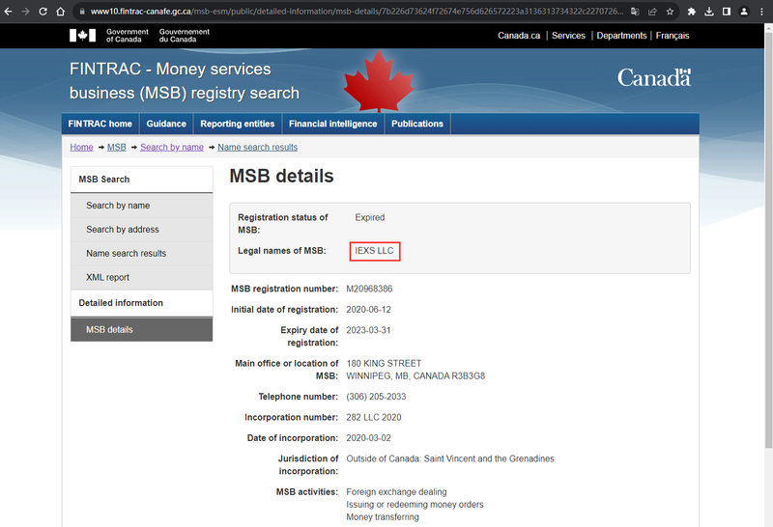The height and width of the screenshot is (527, 773).
Task: Click the WINNIPEG, MB, CANADA R3B3G8 line
Action: (415, 375)
